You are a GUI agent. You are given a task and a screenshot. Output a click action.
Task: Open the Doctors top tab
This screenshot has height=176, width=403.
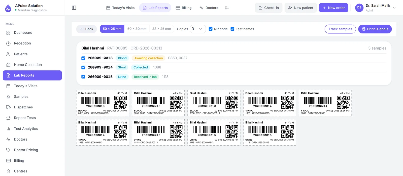click(x=209, y=8)
